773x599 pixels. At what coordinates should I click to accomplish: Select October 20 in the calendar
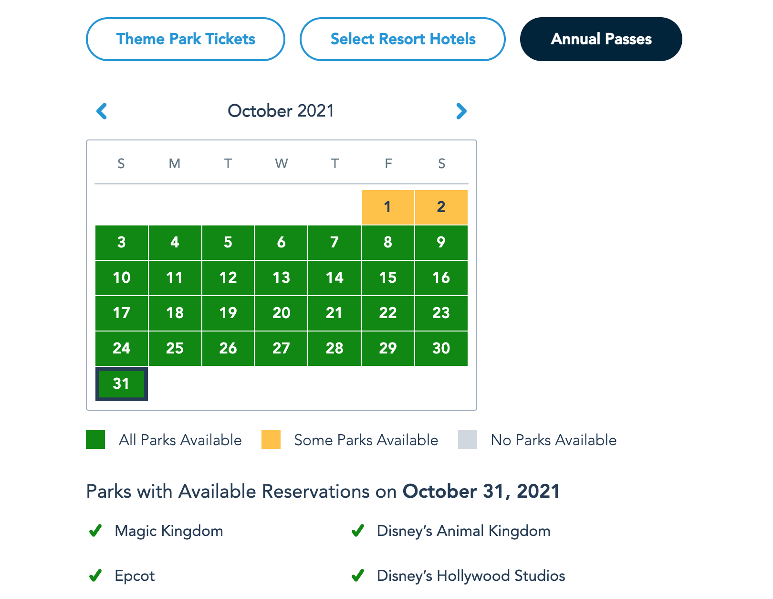pos(282,313)
